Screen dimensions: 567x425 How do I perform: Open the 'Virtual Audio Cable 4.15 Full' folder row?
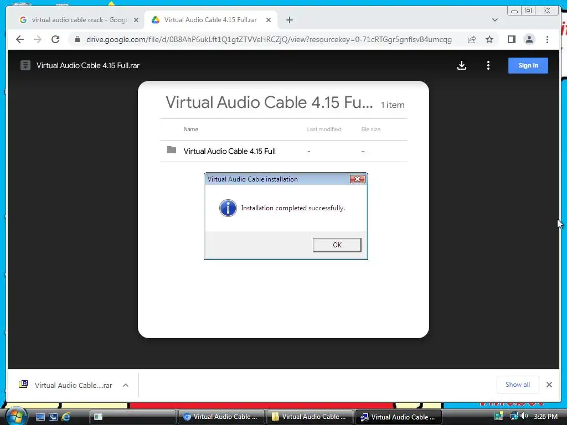point(283,151)
